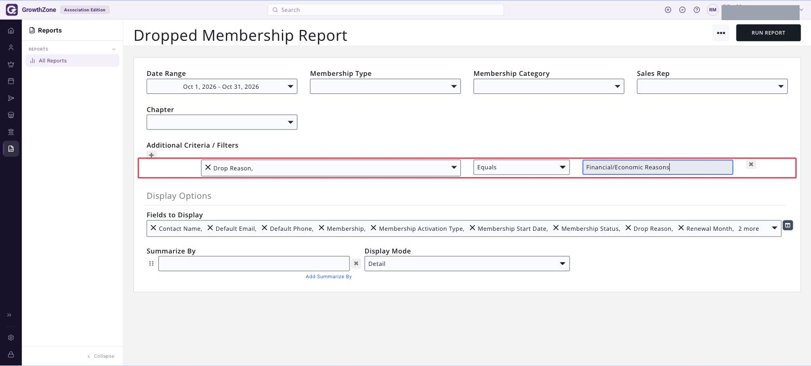Remove Contact Name from Fields to Display
Viewport: 811px width, 366px height.
pyautogui.click(x=153, y=228)
